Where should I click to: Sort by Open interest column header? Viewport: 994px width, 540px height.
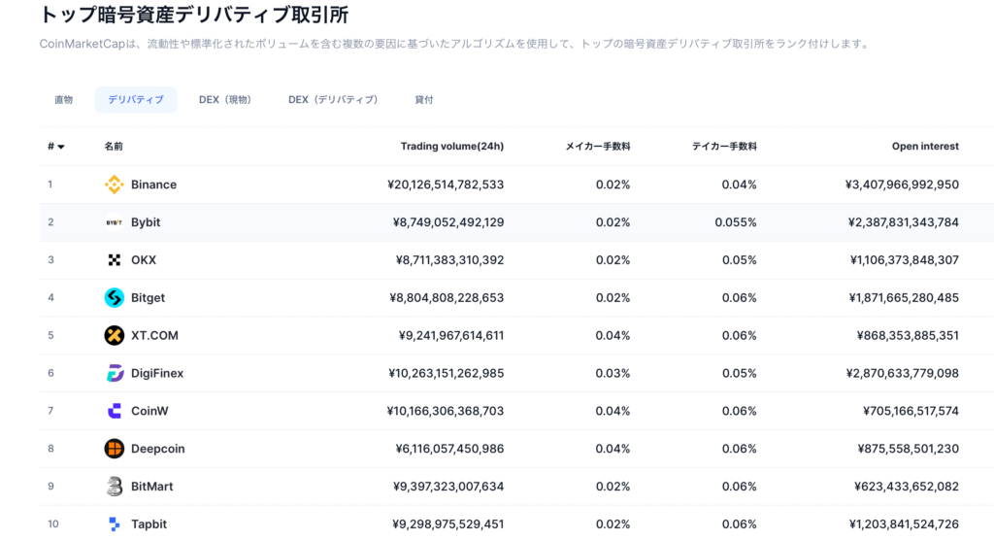925,147
